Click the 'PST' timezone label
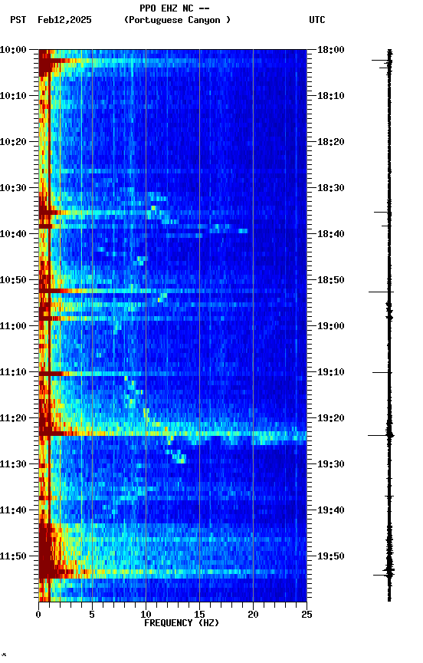The image size is (423, 663). (x=18, y=20)
